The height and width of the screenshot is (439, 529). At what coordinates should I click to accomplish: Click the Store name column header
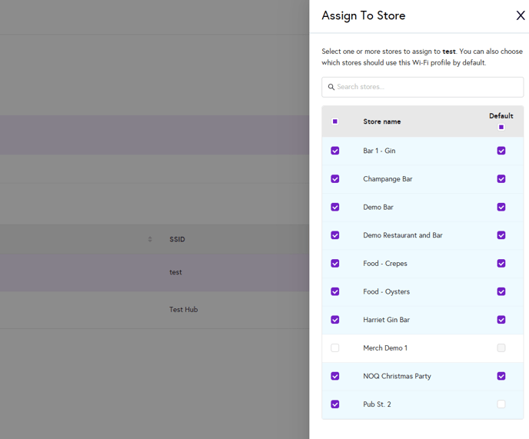pos(382,121)
